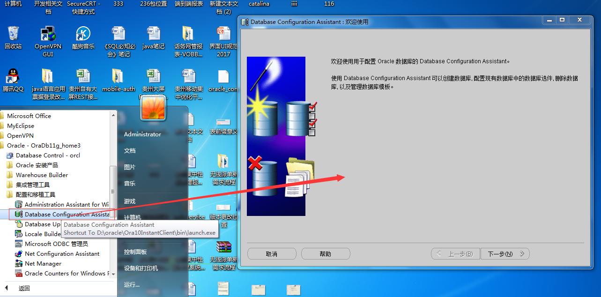Click the programs list scroll-up arrow

tap(113, 114)
